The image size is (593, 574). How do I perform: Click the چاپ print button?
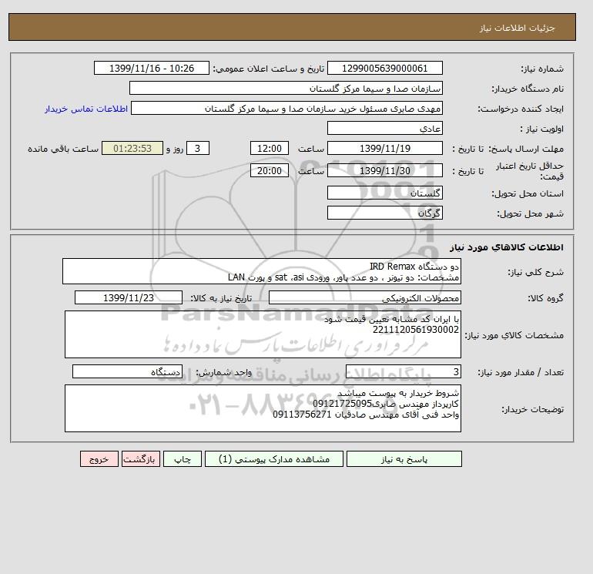coord(183,459)
